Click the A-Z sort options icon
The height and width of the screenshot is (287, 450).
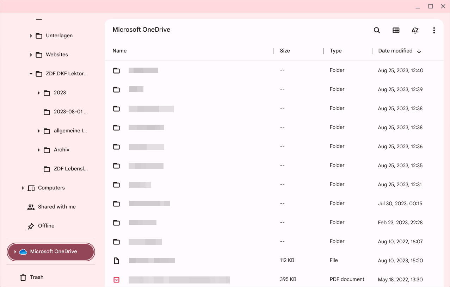click(415, 30)
